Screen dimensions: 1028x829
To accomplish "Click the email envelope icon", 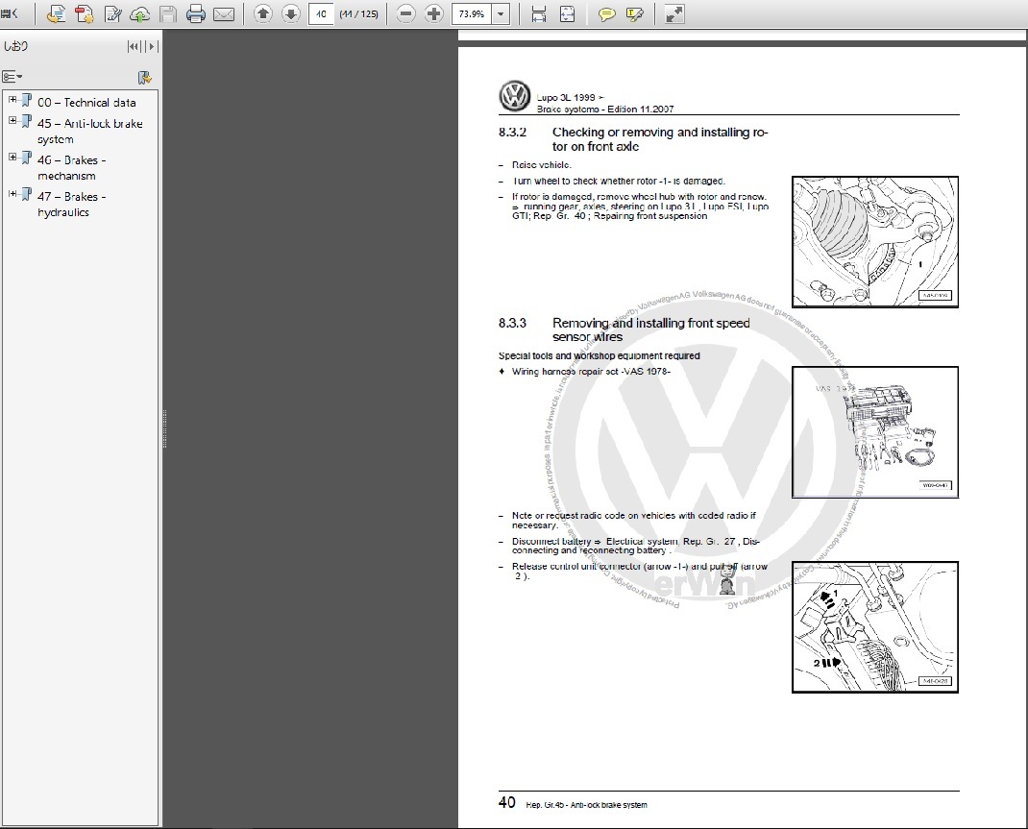I will pyautogui.click(x=224, y=13).
